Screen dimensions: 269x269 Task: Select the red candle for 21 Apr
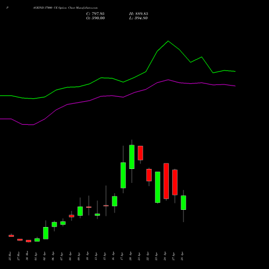tap(140, 153)
